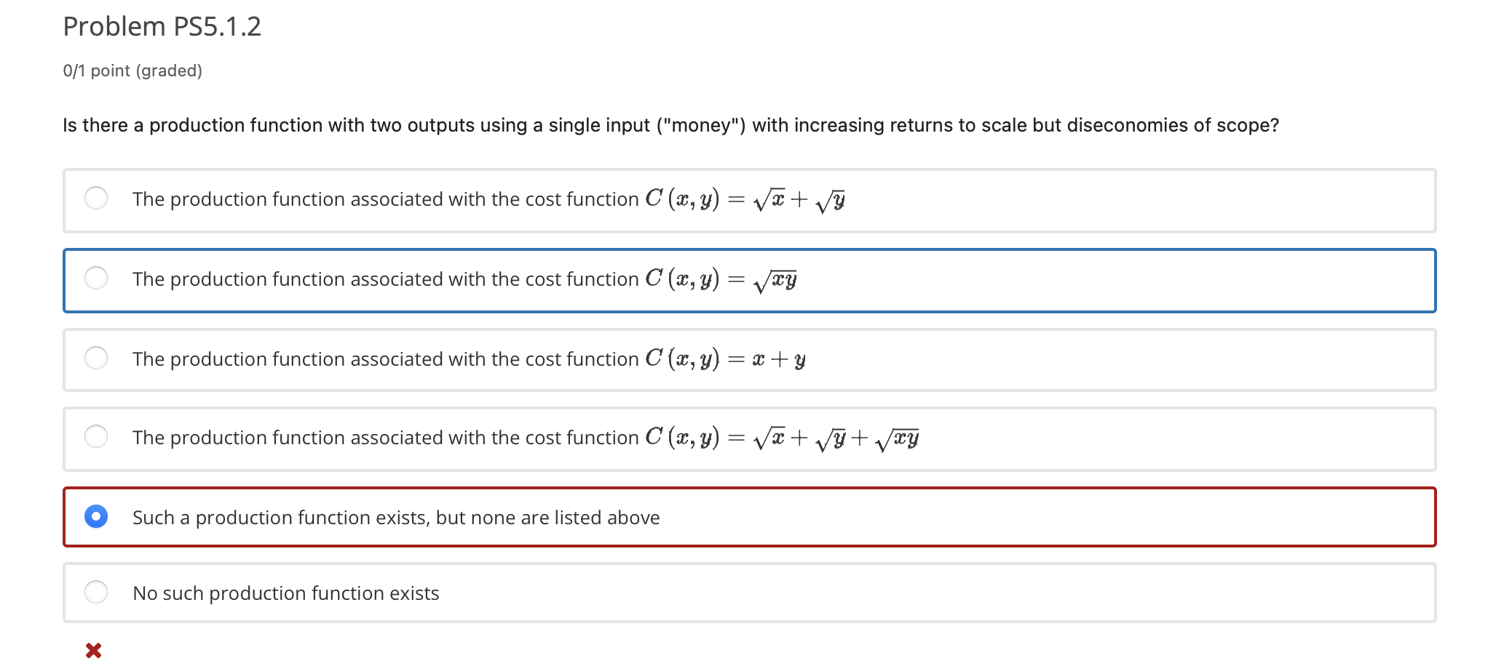Select radio for 'No such production function exists'
This screenshot has width=1504, height=666.
coord(97,593)
